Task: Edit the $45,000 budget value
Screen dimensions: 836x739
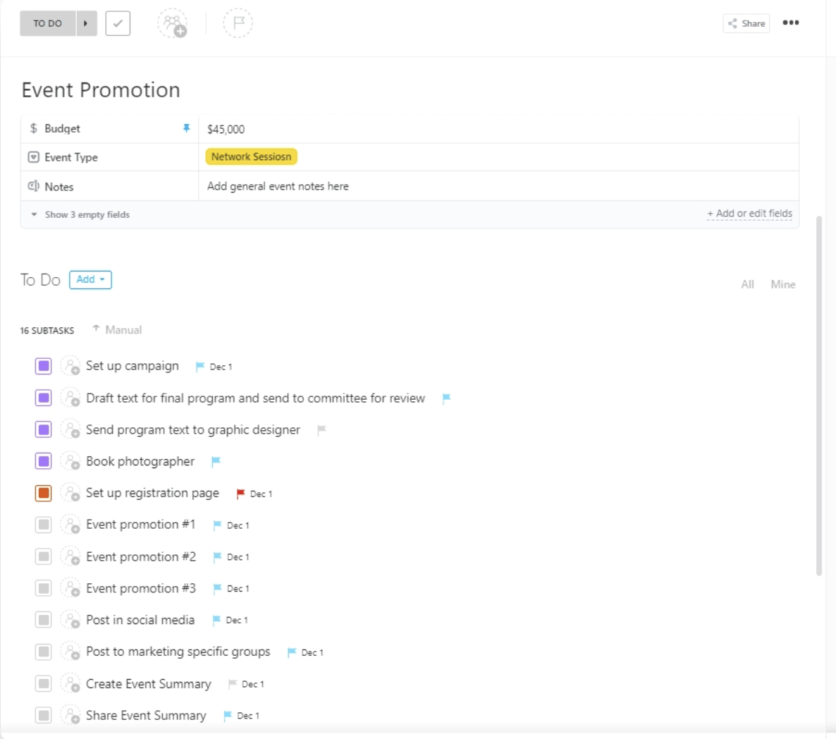Action: pyautogui.click(x=226, y=129)
